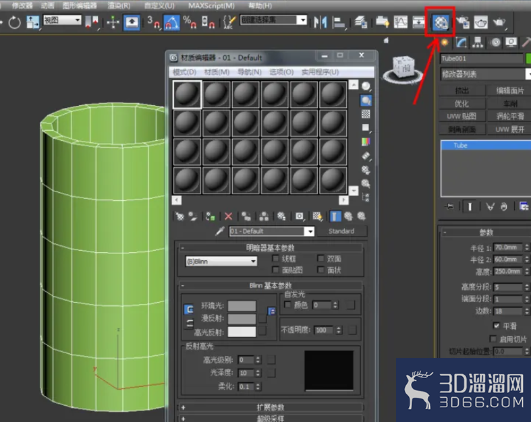Screen dimensions: 531x422
Task: Click the render production teapot icon
Action: [499, 22]
